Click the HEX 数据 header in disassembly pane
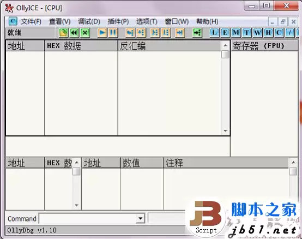The width and height of the screenshot is (302, 239). (x=81, y=46)
